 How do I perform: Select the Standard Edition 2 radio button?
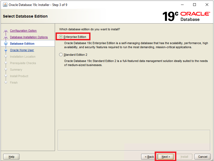[x=61, y=55]
